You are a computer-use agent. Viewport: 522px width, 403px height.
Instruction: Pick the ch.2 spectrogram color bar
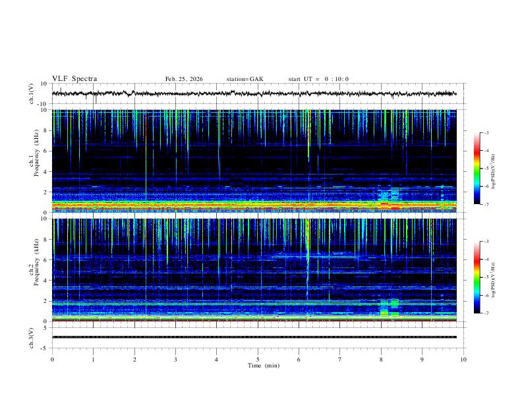coord(477,277)
